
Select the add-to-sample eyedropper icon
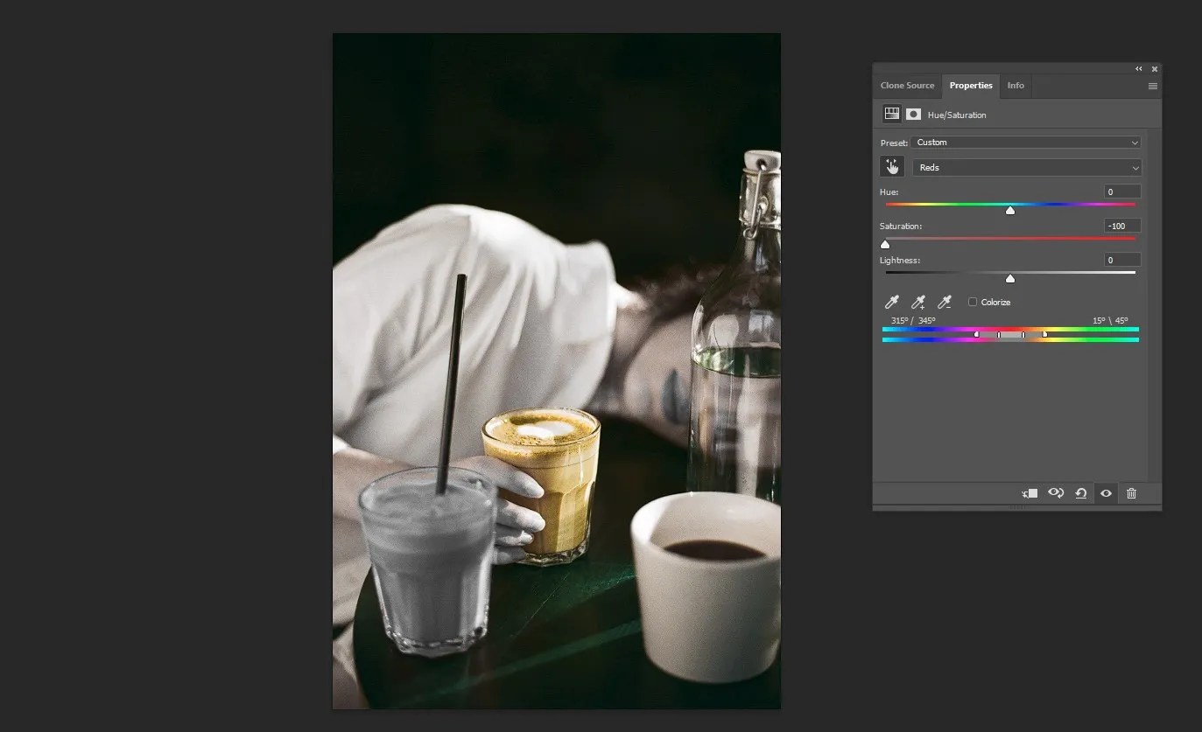917,302
